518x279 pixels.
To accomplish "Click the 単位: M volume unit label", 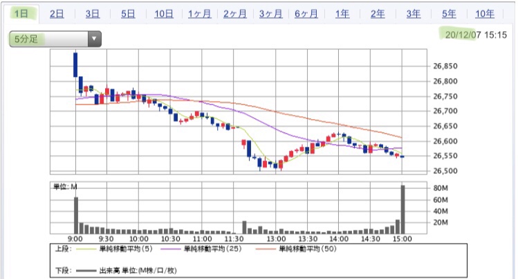I will point(65,187).
